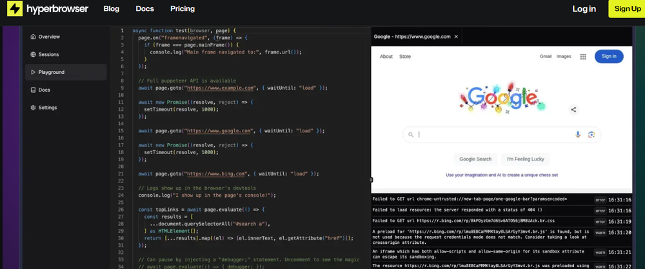This screenshot has height=269, width=645.
Task: Open Images link on Google page
Action: coord(564,56)
